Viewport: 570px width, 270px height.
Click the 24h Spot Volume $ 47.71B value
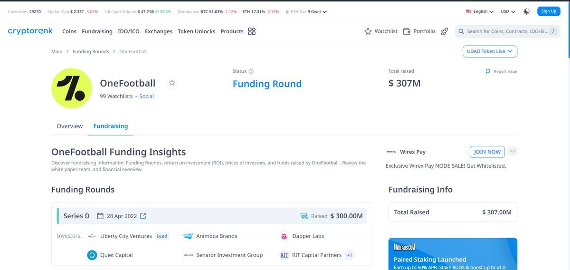[145, 11]
